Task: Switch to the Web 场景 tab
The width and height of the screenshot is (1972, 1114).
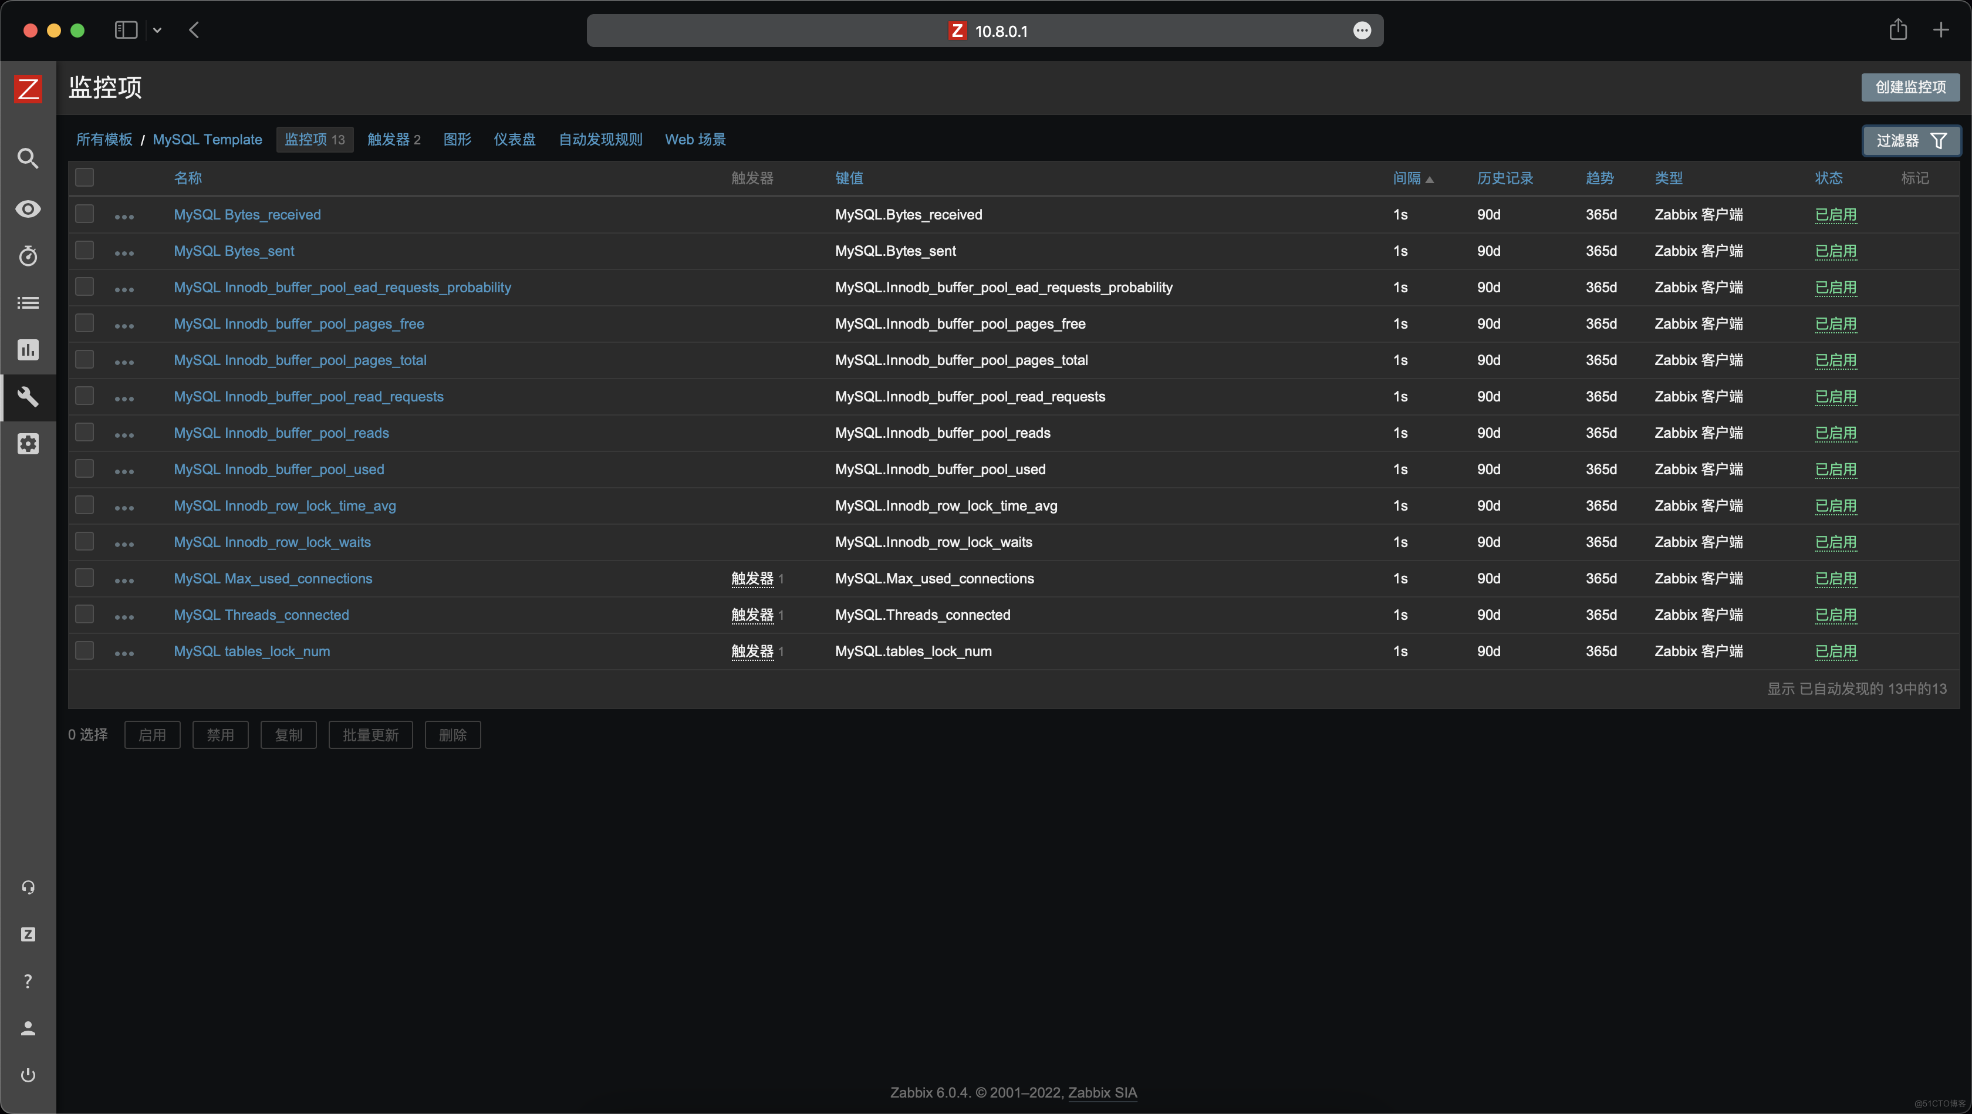Action: [695, 139]
